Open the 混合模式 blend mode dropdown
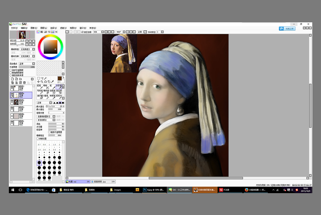The height and width of the screenshot is (215, 321). [x=27, y=64]
